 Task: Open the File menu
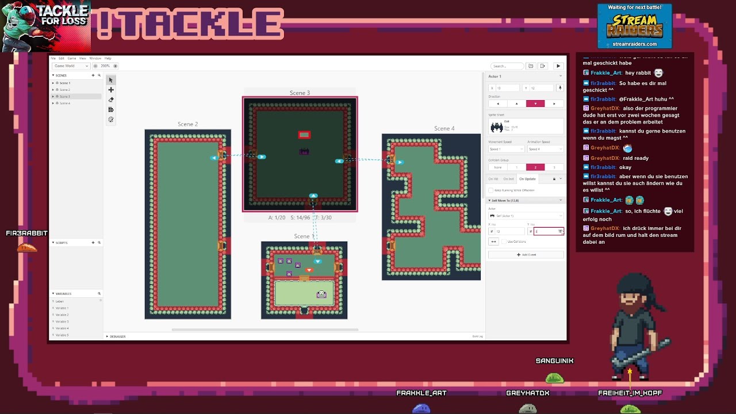(x=53, y=58)
